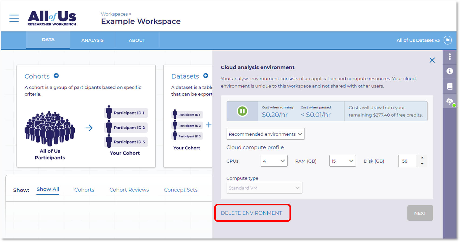Screen dimensions: 460x242
Task: Click the dataset version flag icon
Action: click(448, 40)
